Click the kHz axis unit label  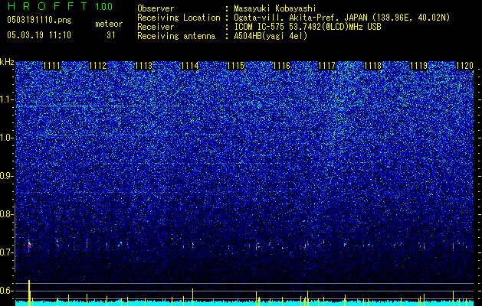tap(7, 62)
